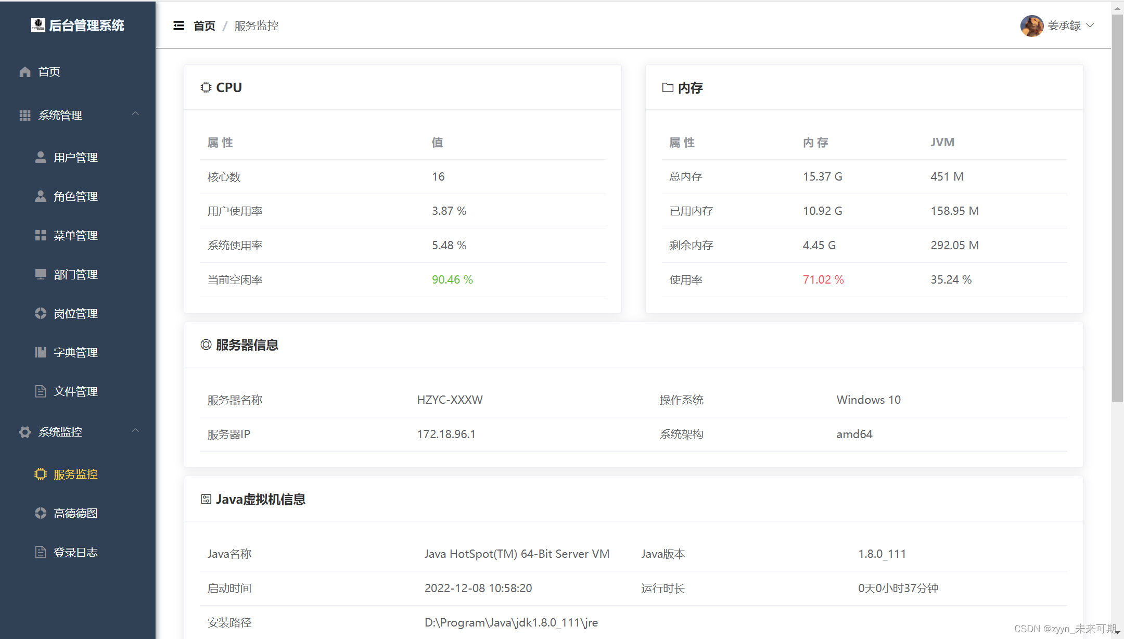Open the sidebar collapse toggle beside breadcrumb
This screenshot has height=639, width=1124.
click(x=178, y=25)
